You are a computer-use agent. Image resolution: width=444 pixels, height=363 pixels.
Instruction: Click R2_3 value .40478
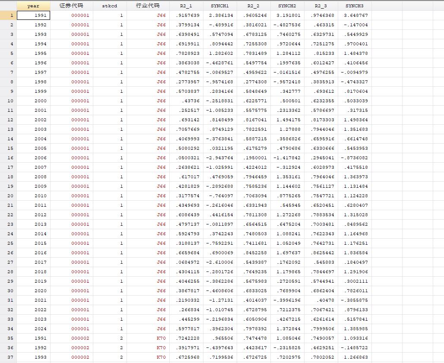click(321, 300)
